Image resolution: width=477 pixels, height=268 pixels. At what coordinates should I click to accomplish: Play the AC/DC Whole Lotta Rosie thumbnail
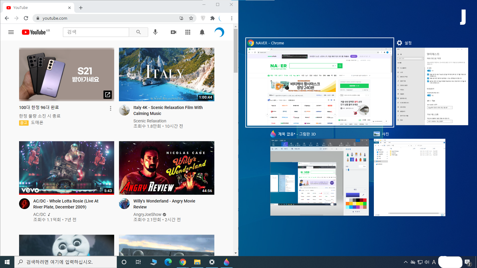pos(66,168)
